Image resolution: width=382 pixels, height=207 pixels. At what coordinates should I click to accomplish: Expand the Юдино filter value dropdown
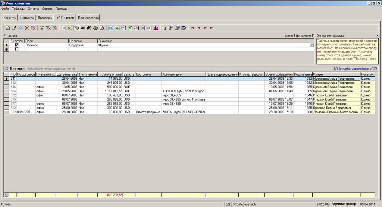311,45
